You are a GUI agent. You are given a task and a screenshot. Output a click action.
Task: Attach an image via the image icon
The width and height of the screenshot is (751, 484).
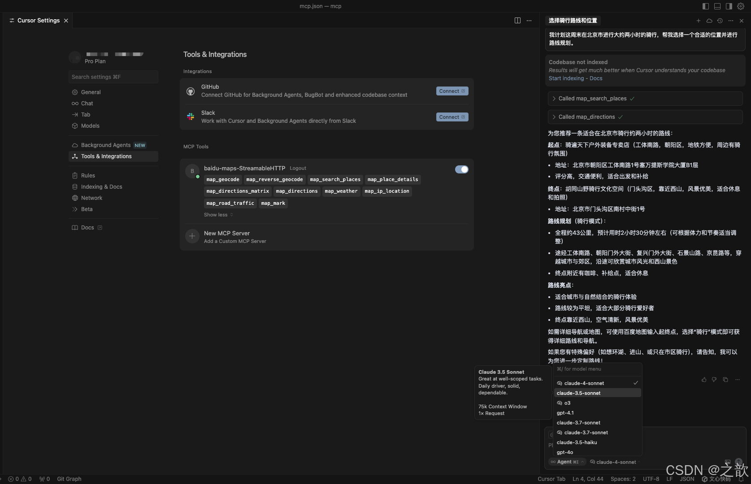728,462
